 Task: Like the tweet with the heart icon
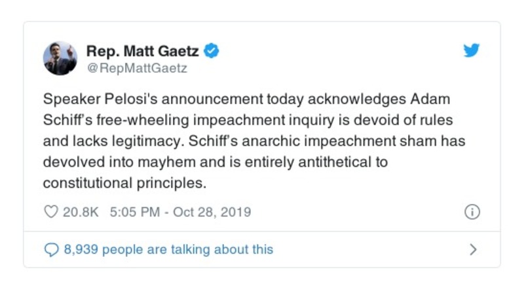(50, 213)
